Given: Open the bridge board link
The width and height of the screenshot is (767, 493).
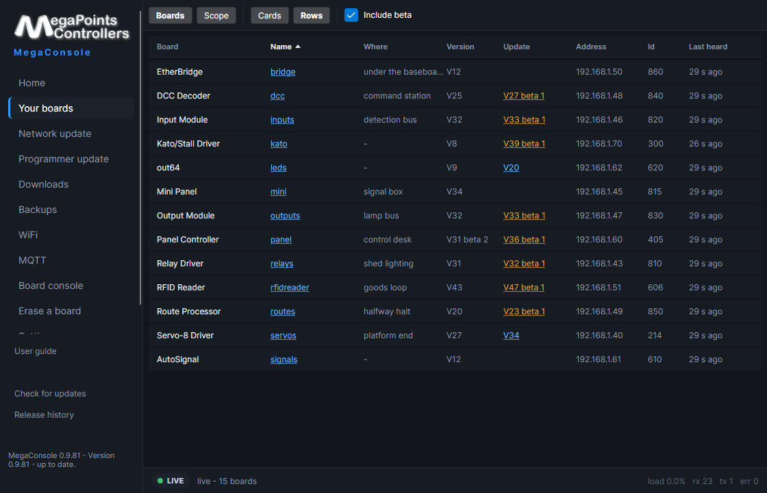Looking at the screenshot, I should pyautogui.click(x=283, y=72).
